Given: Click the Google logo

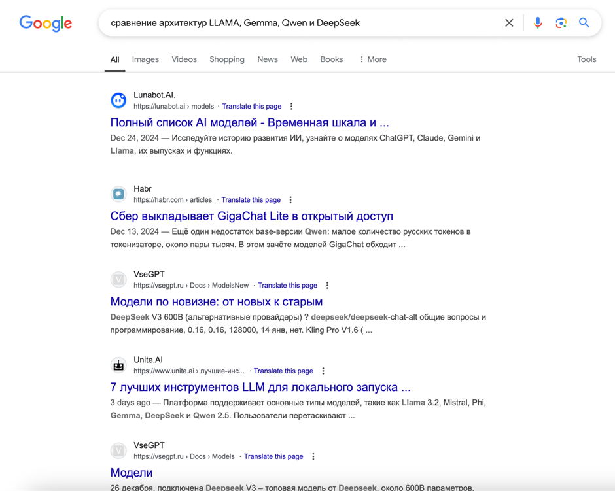Looking at the screenshot, I should click(x=46, y=24).
